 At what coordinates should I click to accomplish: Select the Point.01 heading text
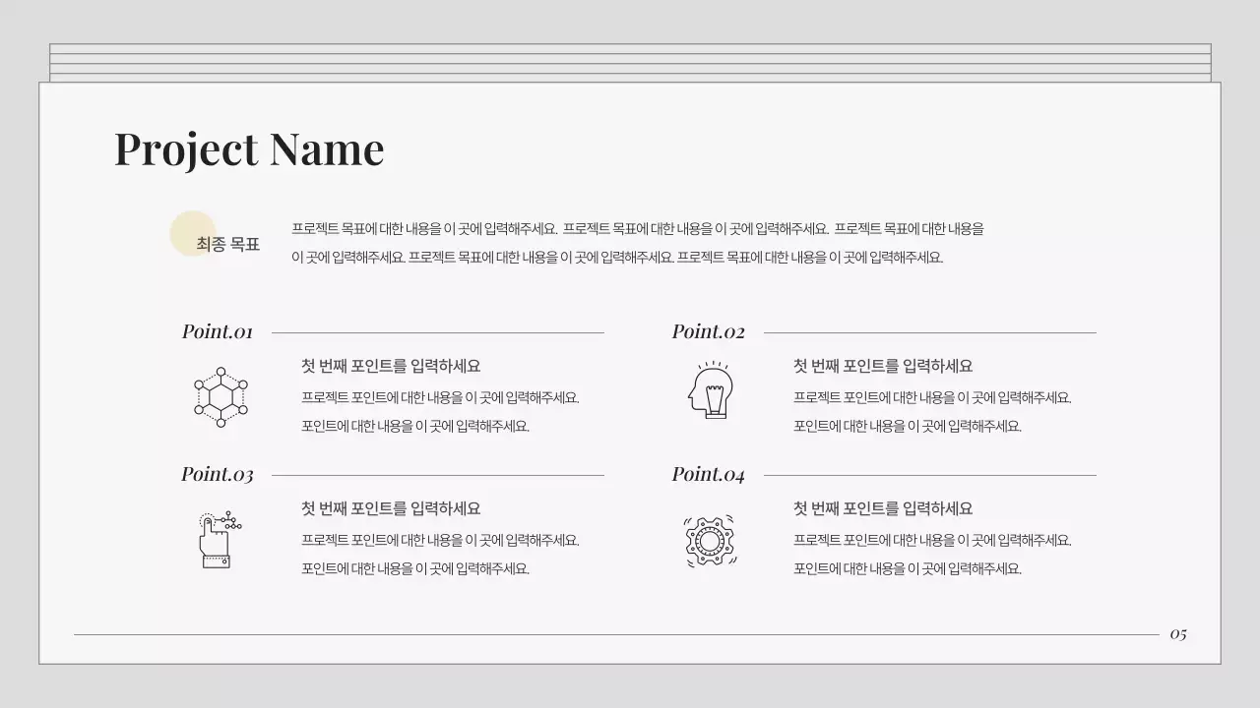[217, 331]
